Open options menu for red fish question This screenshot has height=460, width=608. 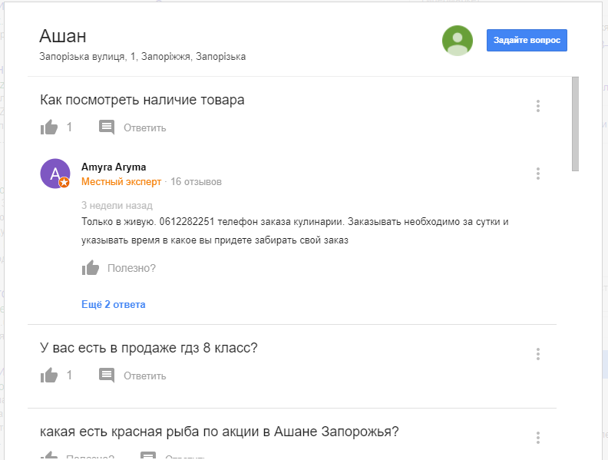point(538,438)
